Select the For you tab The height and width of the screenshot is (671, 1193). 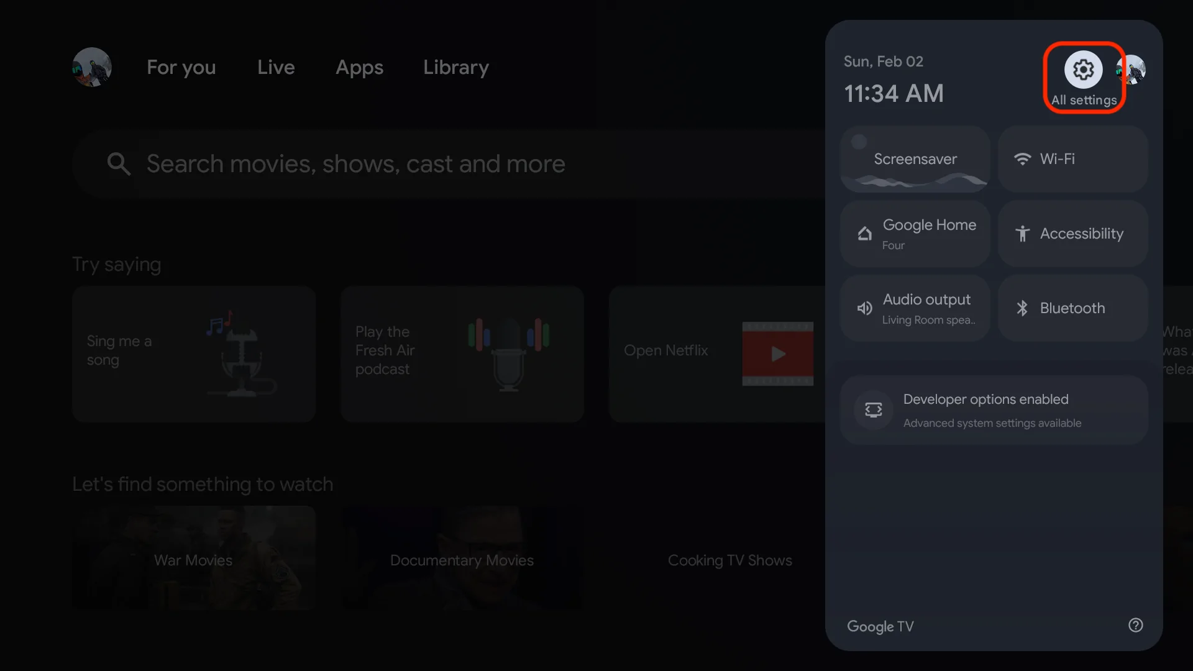coord(181,67)
